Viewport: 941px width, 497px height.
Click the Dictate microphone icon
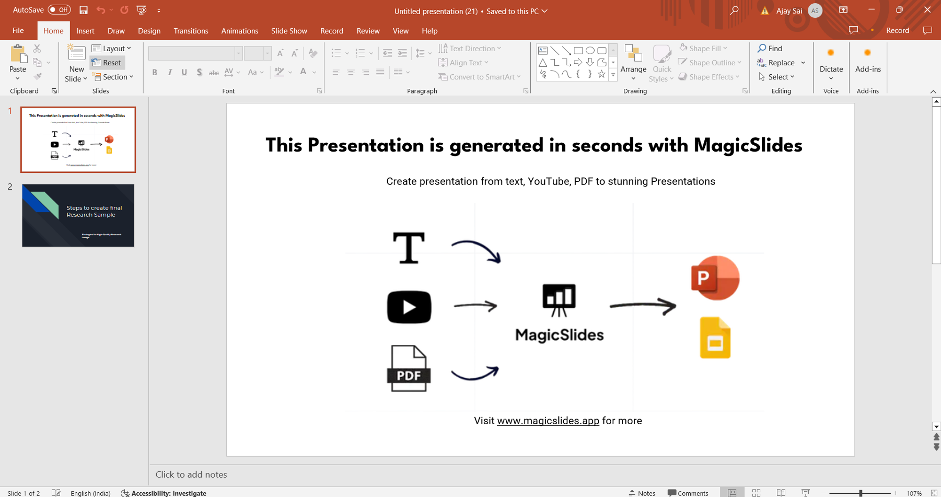pos(831,53)
